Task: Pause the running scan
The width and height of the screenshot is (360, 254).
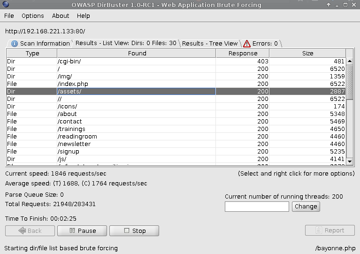Action: (x=82, y=231)
